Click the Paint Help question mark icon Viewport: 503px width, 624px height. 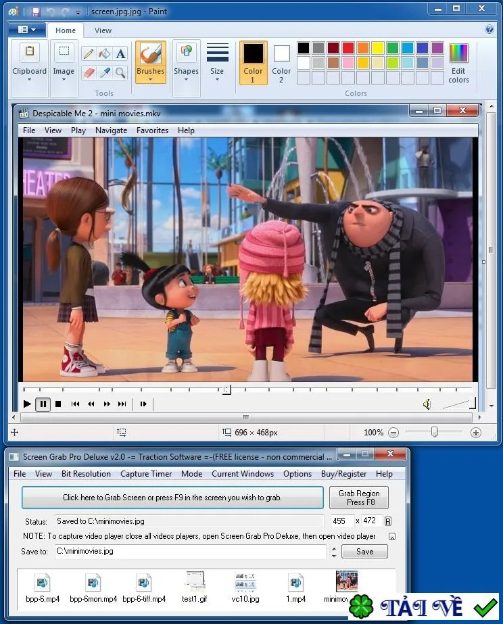coord(489,29)
